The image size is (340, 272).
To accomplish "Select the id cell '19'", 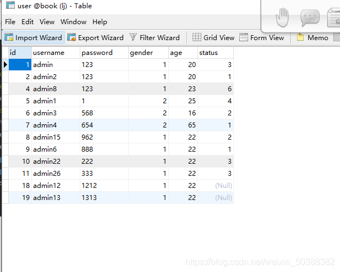I will [20, 197].
